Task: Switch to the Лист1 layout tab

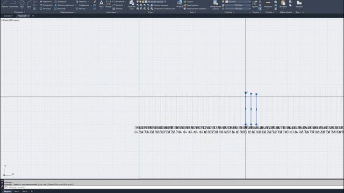Action: point(17,191)
